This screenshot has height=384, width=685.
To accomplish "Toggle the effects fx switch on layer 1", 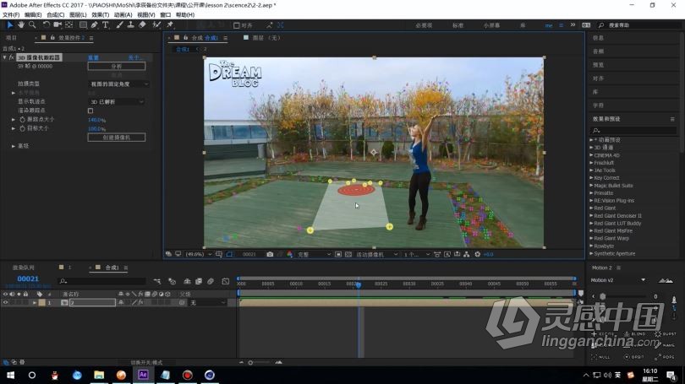I will 140,302.
